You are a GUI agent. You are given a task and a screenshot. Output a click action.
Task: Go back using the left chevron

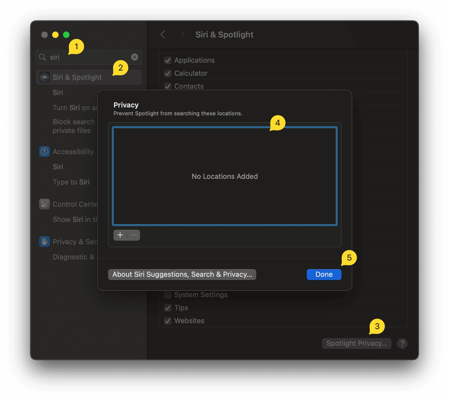coord(163,35)
